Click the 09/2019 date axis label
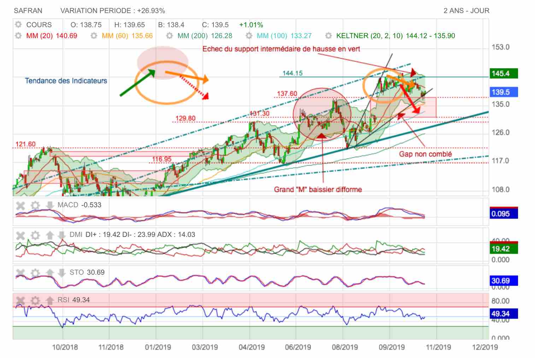Image resolution: width=535 pixels, height=358 pixels. (x=392, y=347)
